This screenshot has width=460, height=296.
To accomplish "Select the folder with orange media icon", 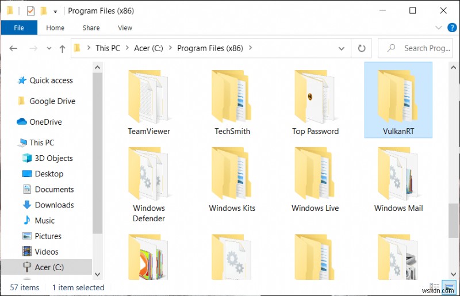I will tap(149, 257).
